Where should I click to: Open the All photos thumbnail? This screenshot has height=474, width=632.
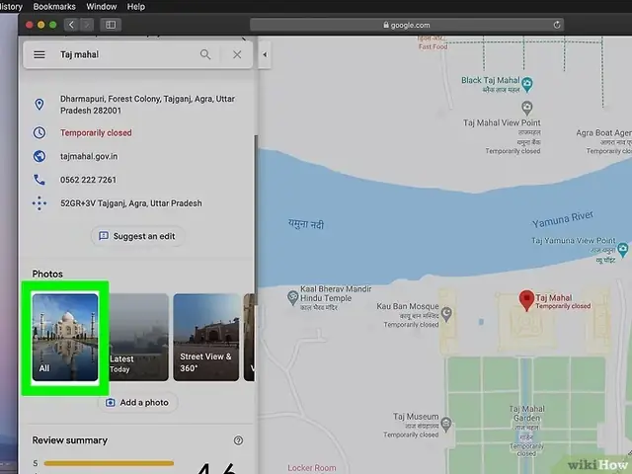pos(65,337)
